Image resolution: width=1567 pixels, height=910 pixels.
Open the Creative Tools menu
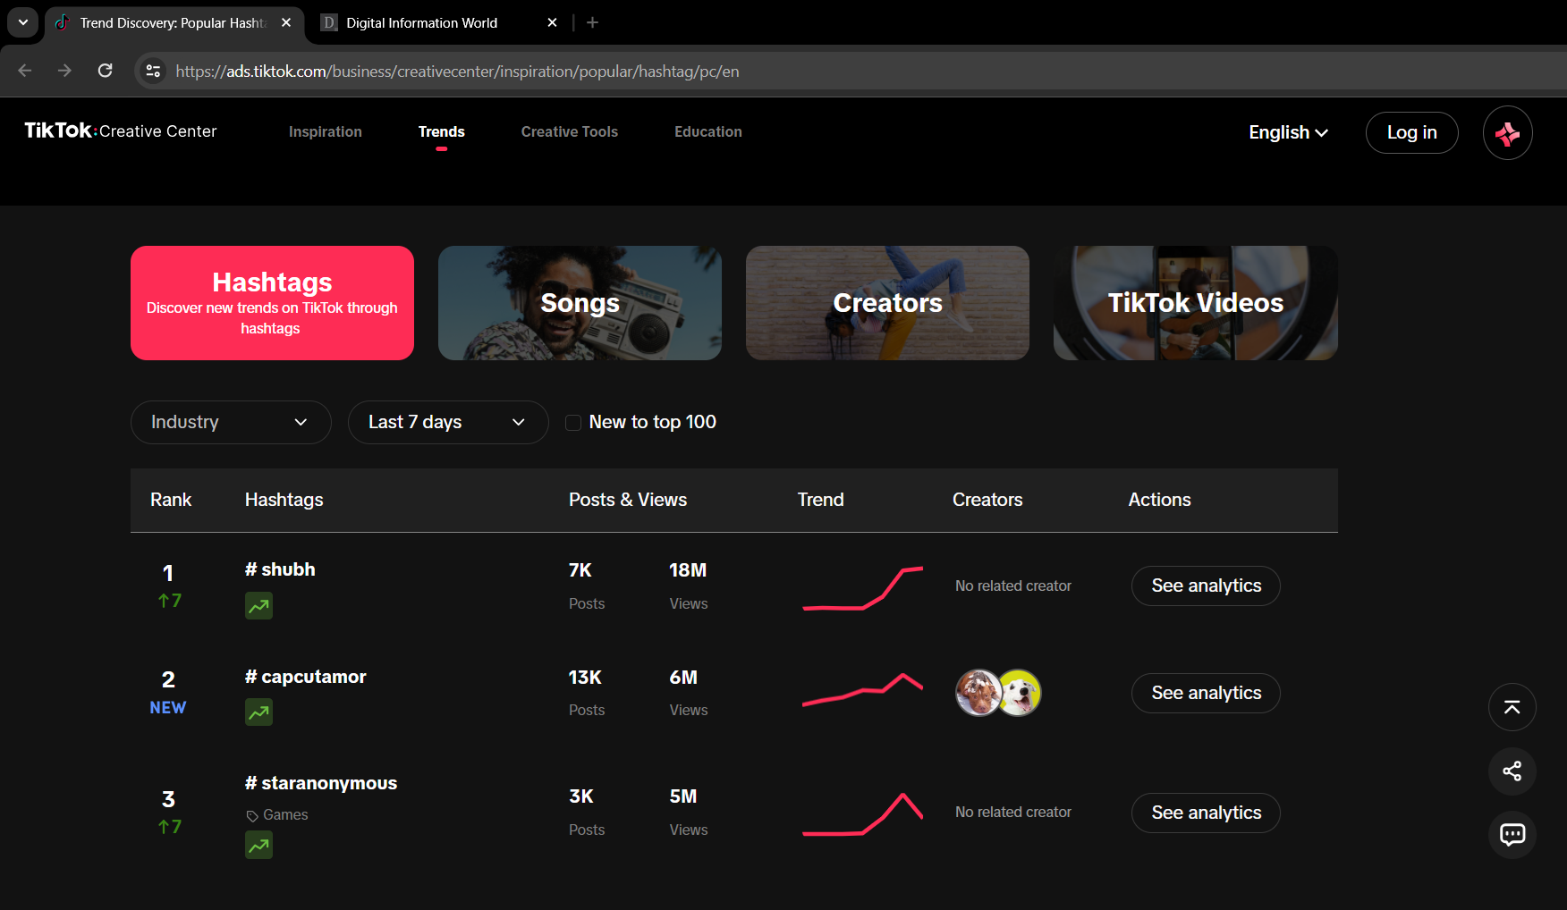click(570, 131)
